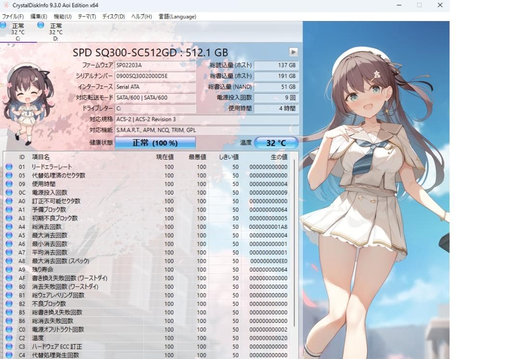Open the ファイル menu
Screen dimensions: 520x359
(x=14, y=16)
